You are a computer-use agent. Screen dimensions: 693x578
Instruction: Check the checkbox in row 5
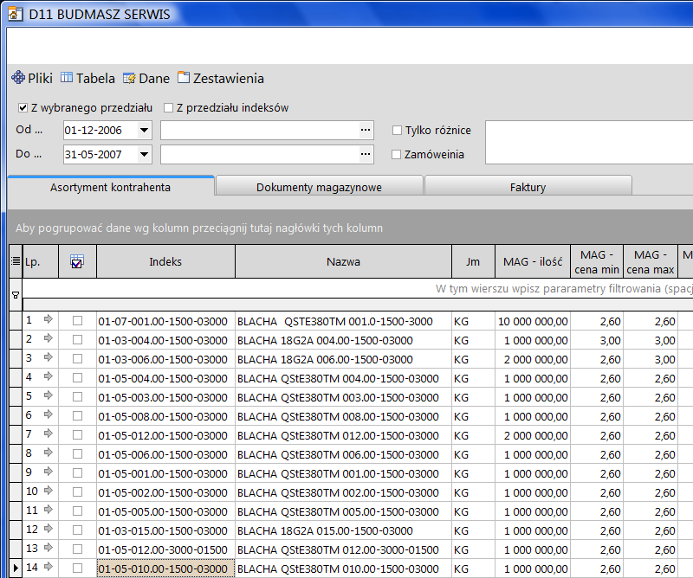coord(77,396)
